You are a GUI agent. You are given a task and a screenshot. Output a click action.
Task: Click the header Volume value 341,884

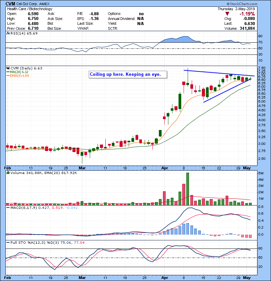click(247, 28)
